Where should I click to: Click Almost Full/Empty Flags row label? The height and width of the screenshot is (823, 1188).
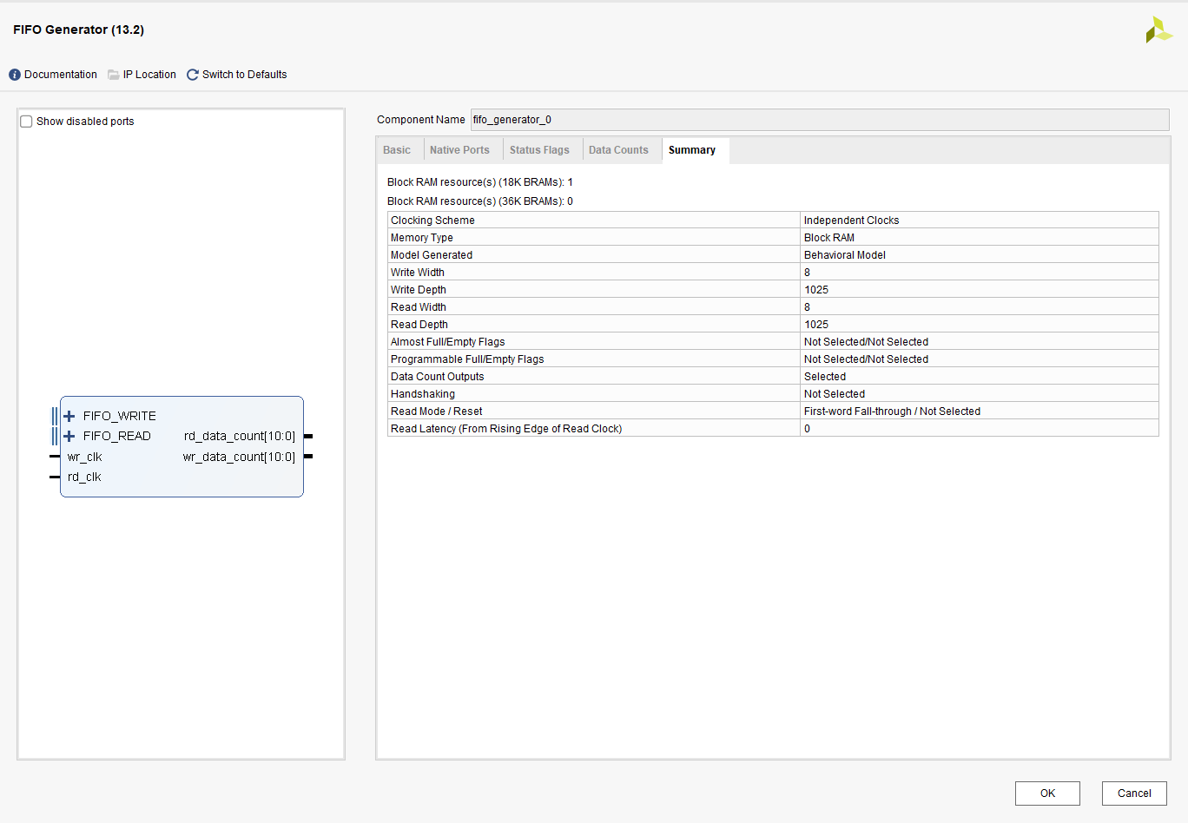pyautogui.click(x=447, y=342)
